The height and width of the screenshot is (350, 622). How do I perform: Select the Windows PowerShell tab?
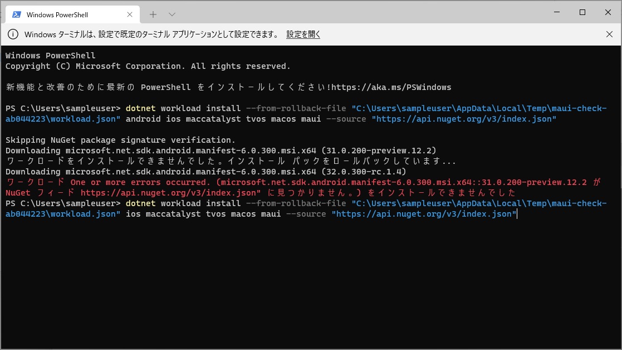point(72,14)
